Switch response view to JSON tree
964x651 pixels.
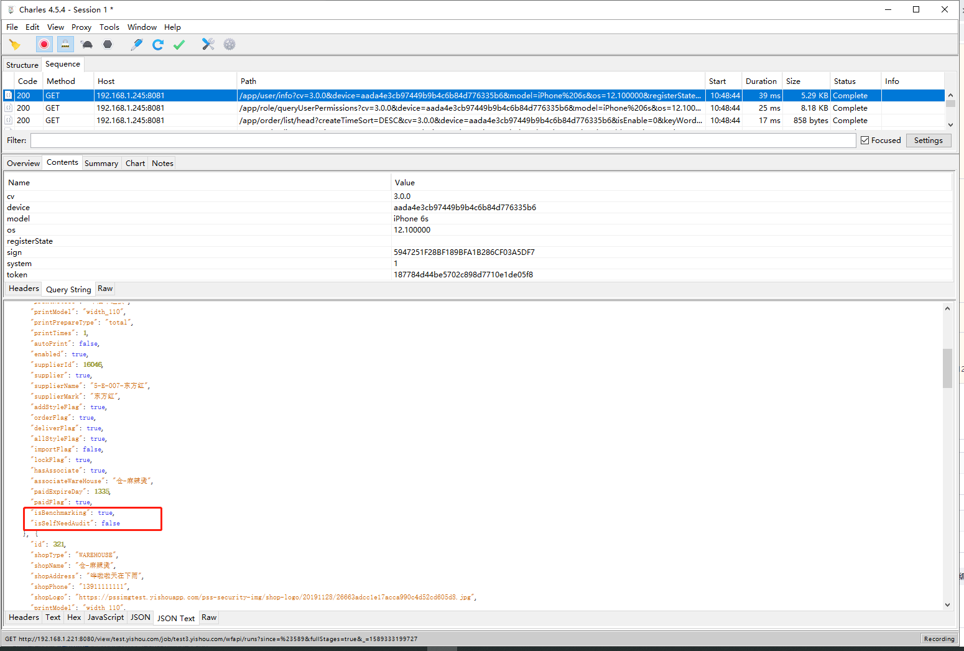(141, 617)
